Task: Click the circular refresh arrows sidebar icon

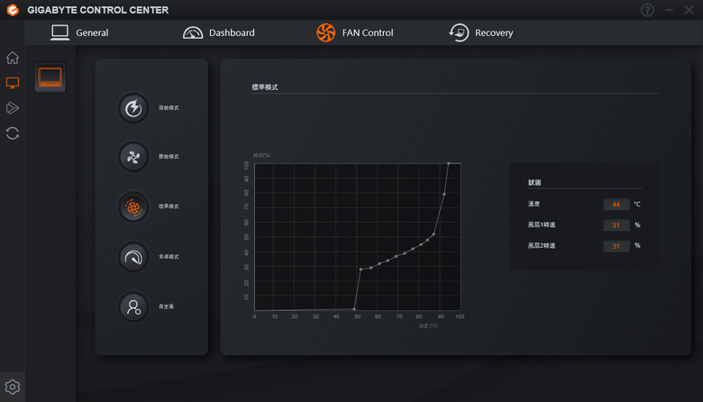Action: [x=13, y=133]
